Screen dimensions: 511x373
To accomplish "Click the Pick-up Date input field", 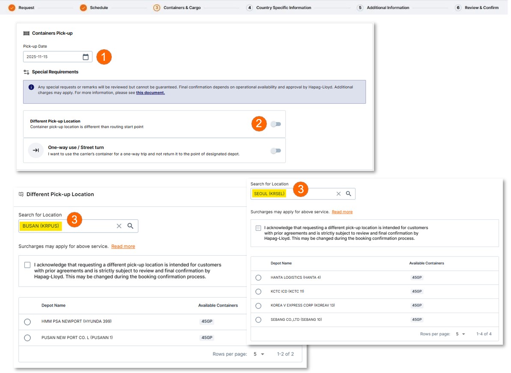I will click(x=51, y=57).
